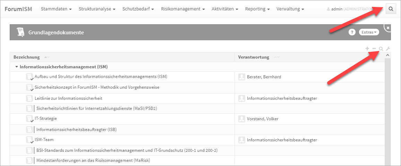This screenshot has height=166, width=401.
Task: Open the Stammdaten menu
Action: coord(56,9)
